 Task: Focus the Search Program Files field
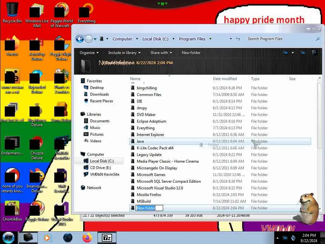280,39
